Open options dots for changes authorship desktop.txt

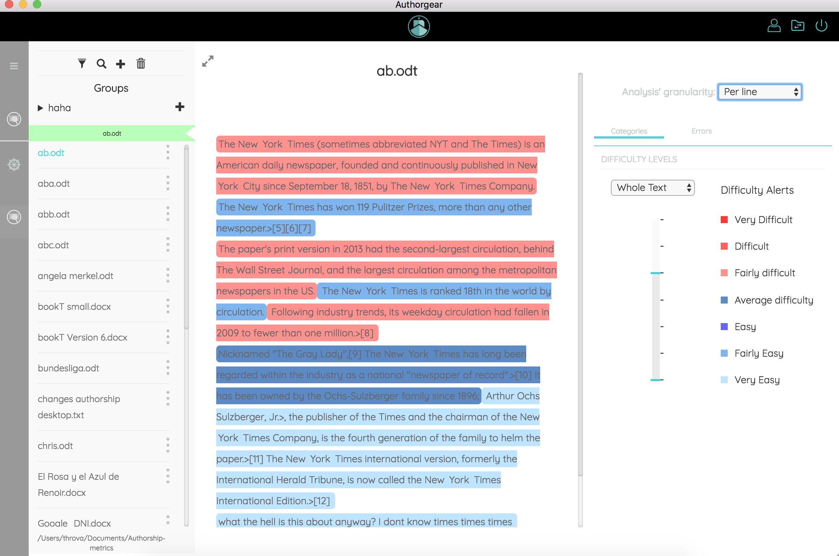(168, 399)
